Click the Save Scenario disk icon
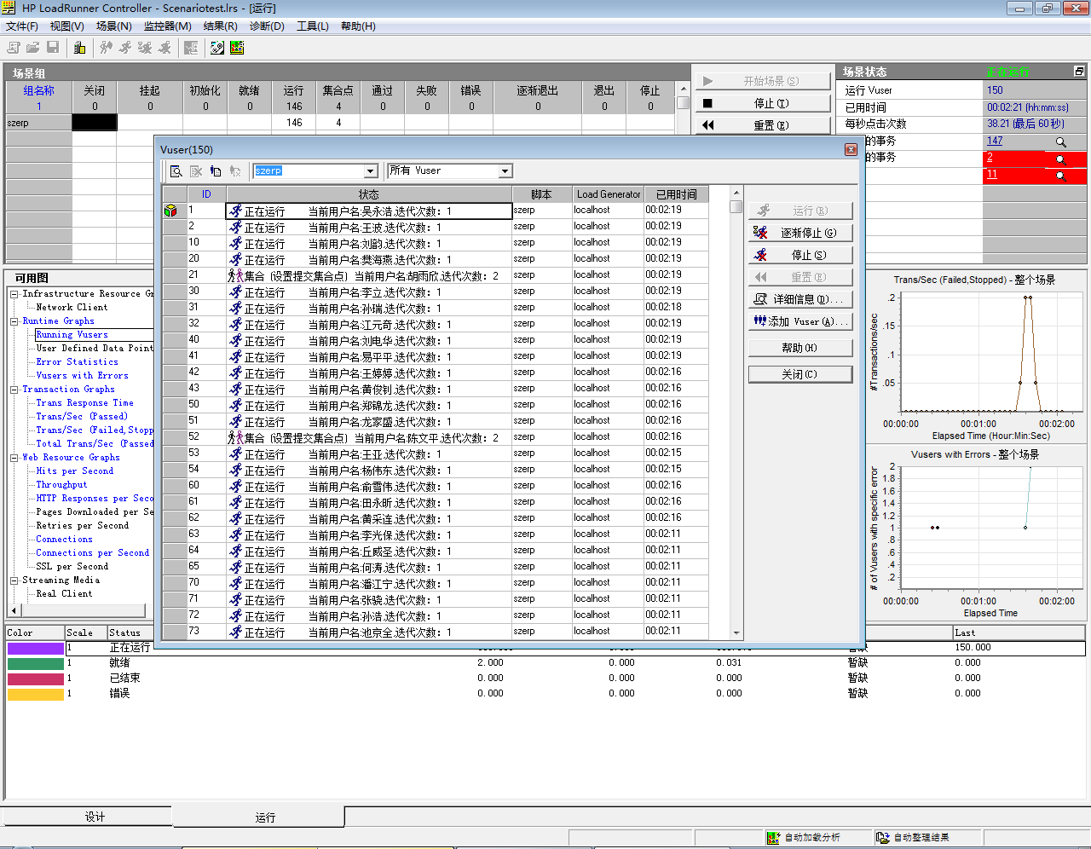The width and height of the screenshot is (1091, 849). (53, 48)
